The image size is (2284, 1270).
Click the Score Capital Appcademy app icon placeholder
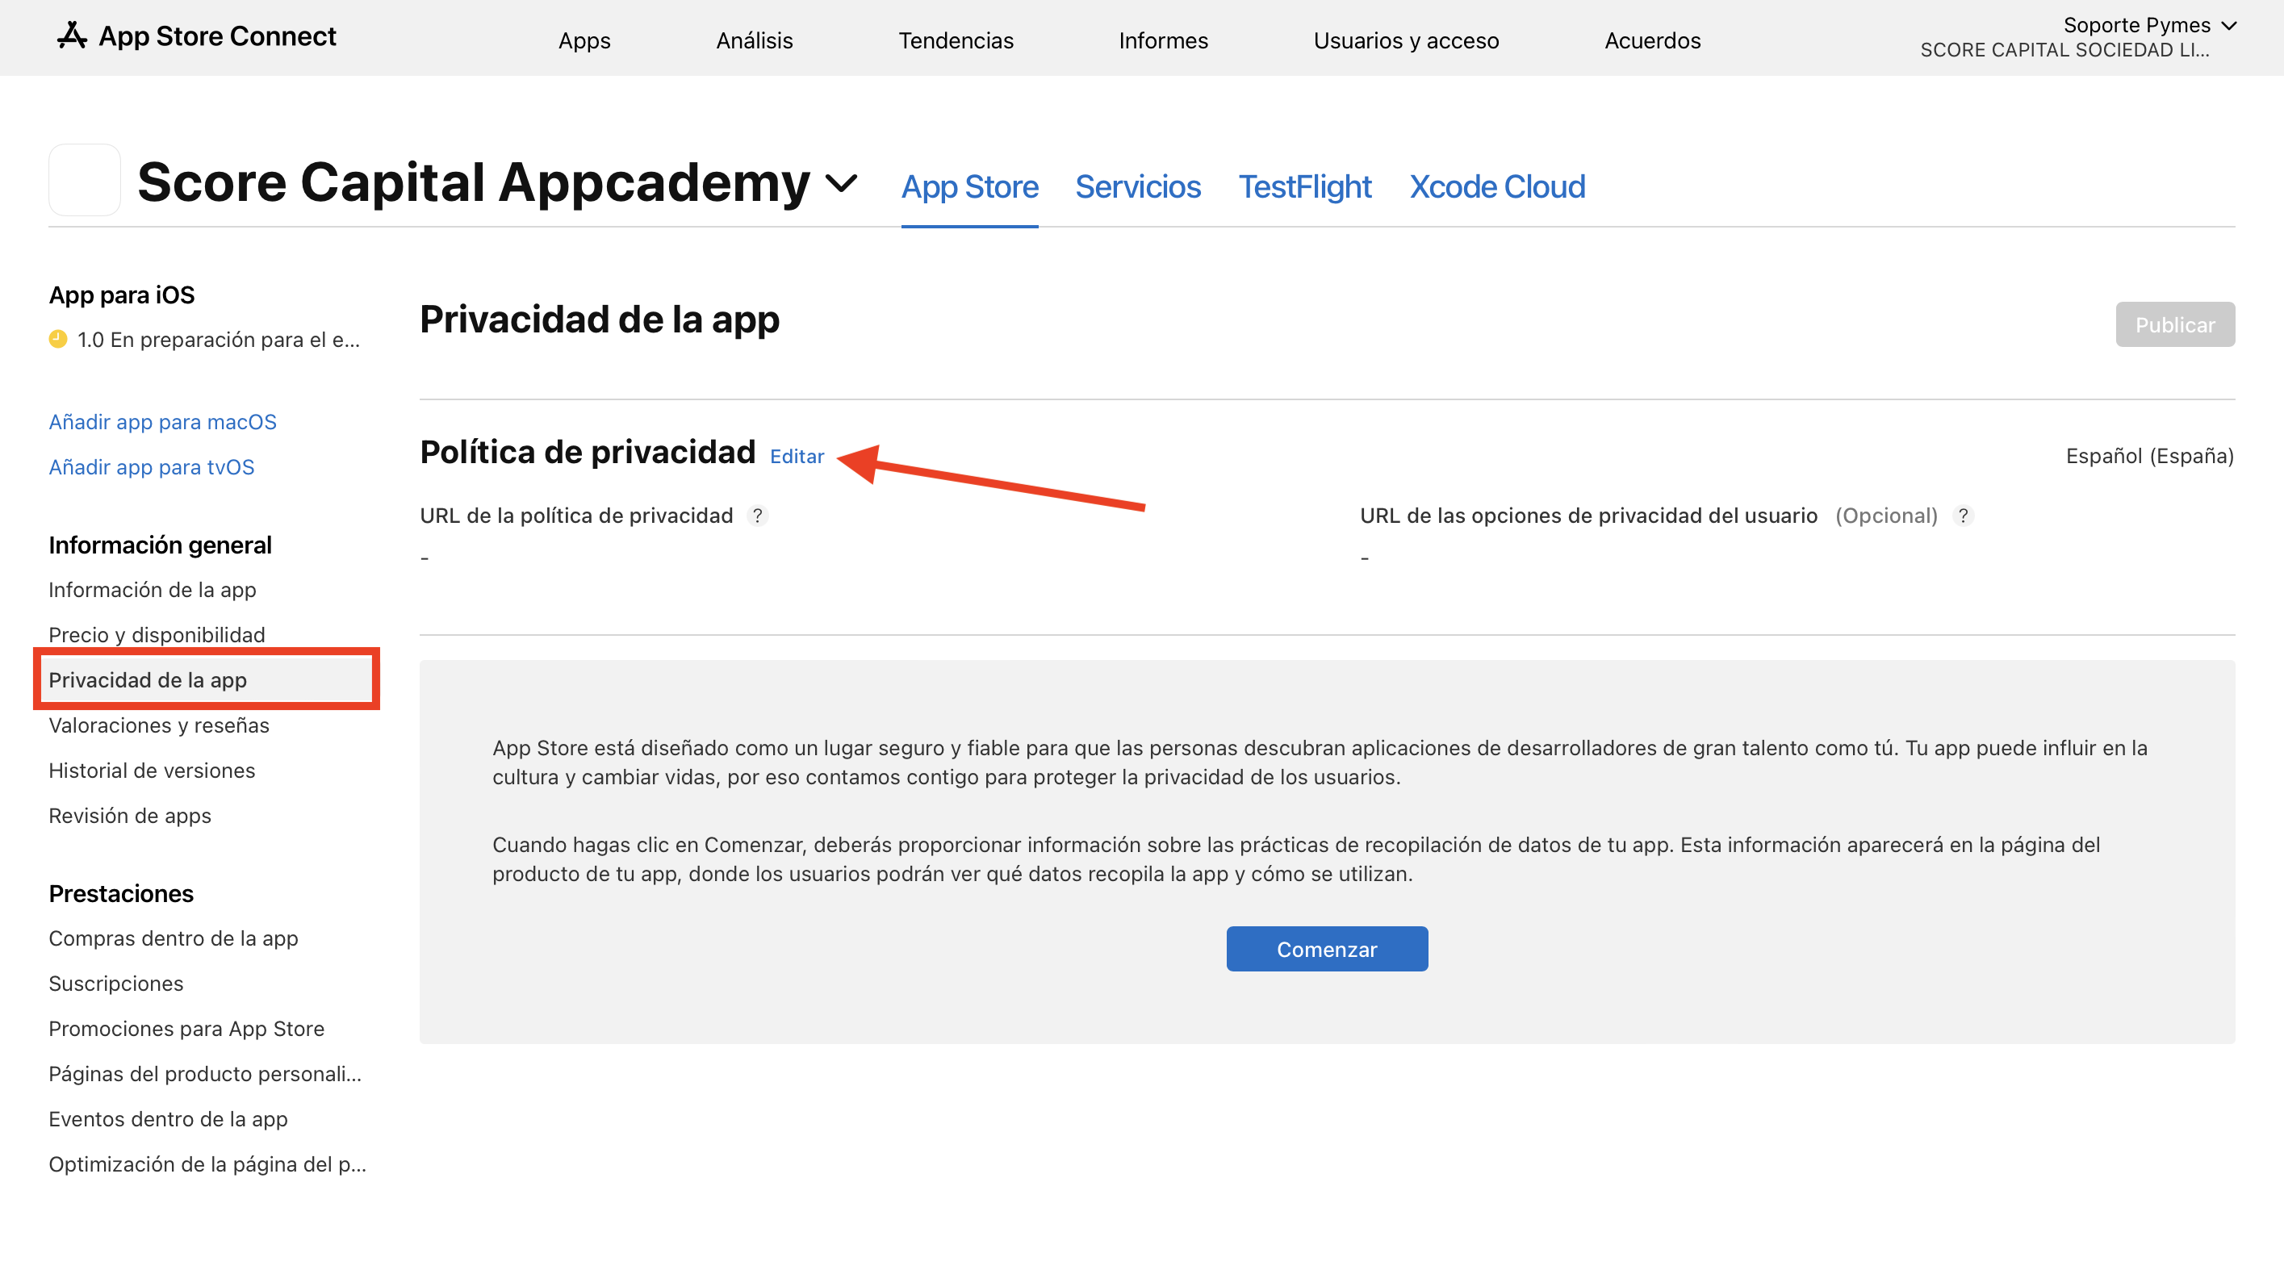point(84,180)
